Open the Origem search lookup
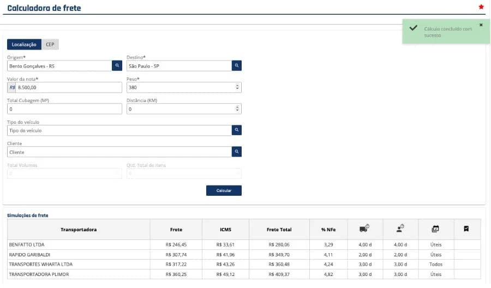Screen dimensions: 491x288 coord(117,65)
